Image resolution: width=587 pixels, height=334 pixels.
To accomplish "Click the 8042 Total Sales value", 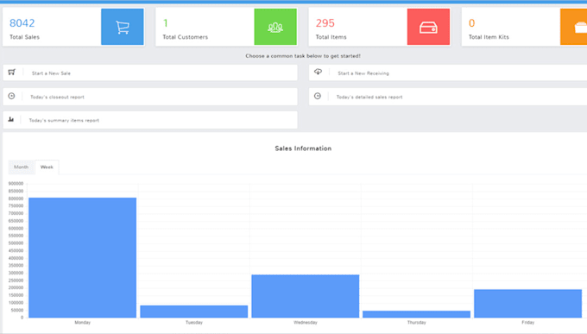I will [x=22, y=23].
